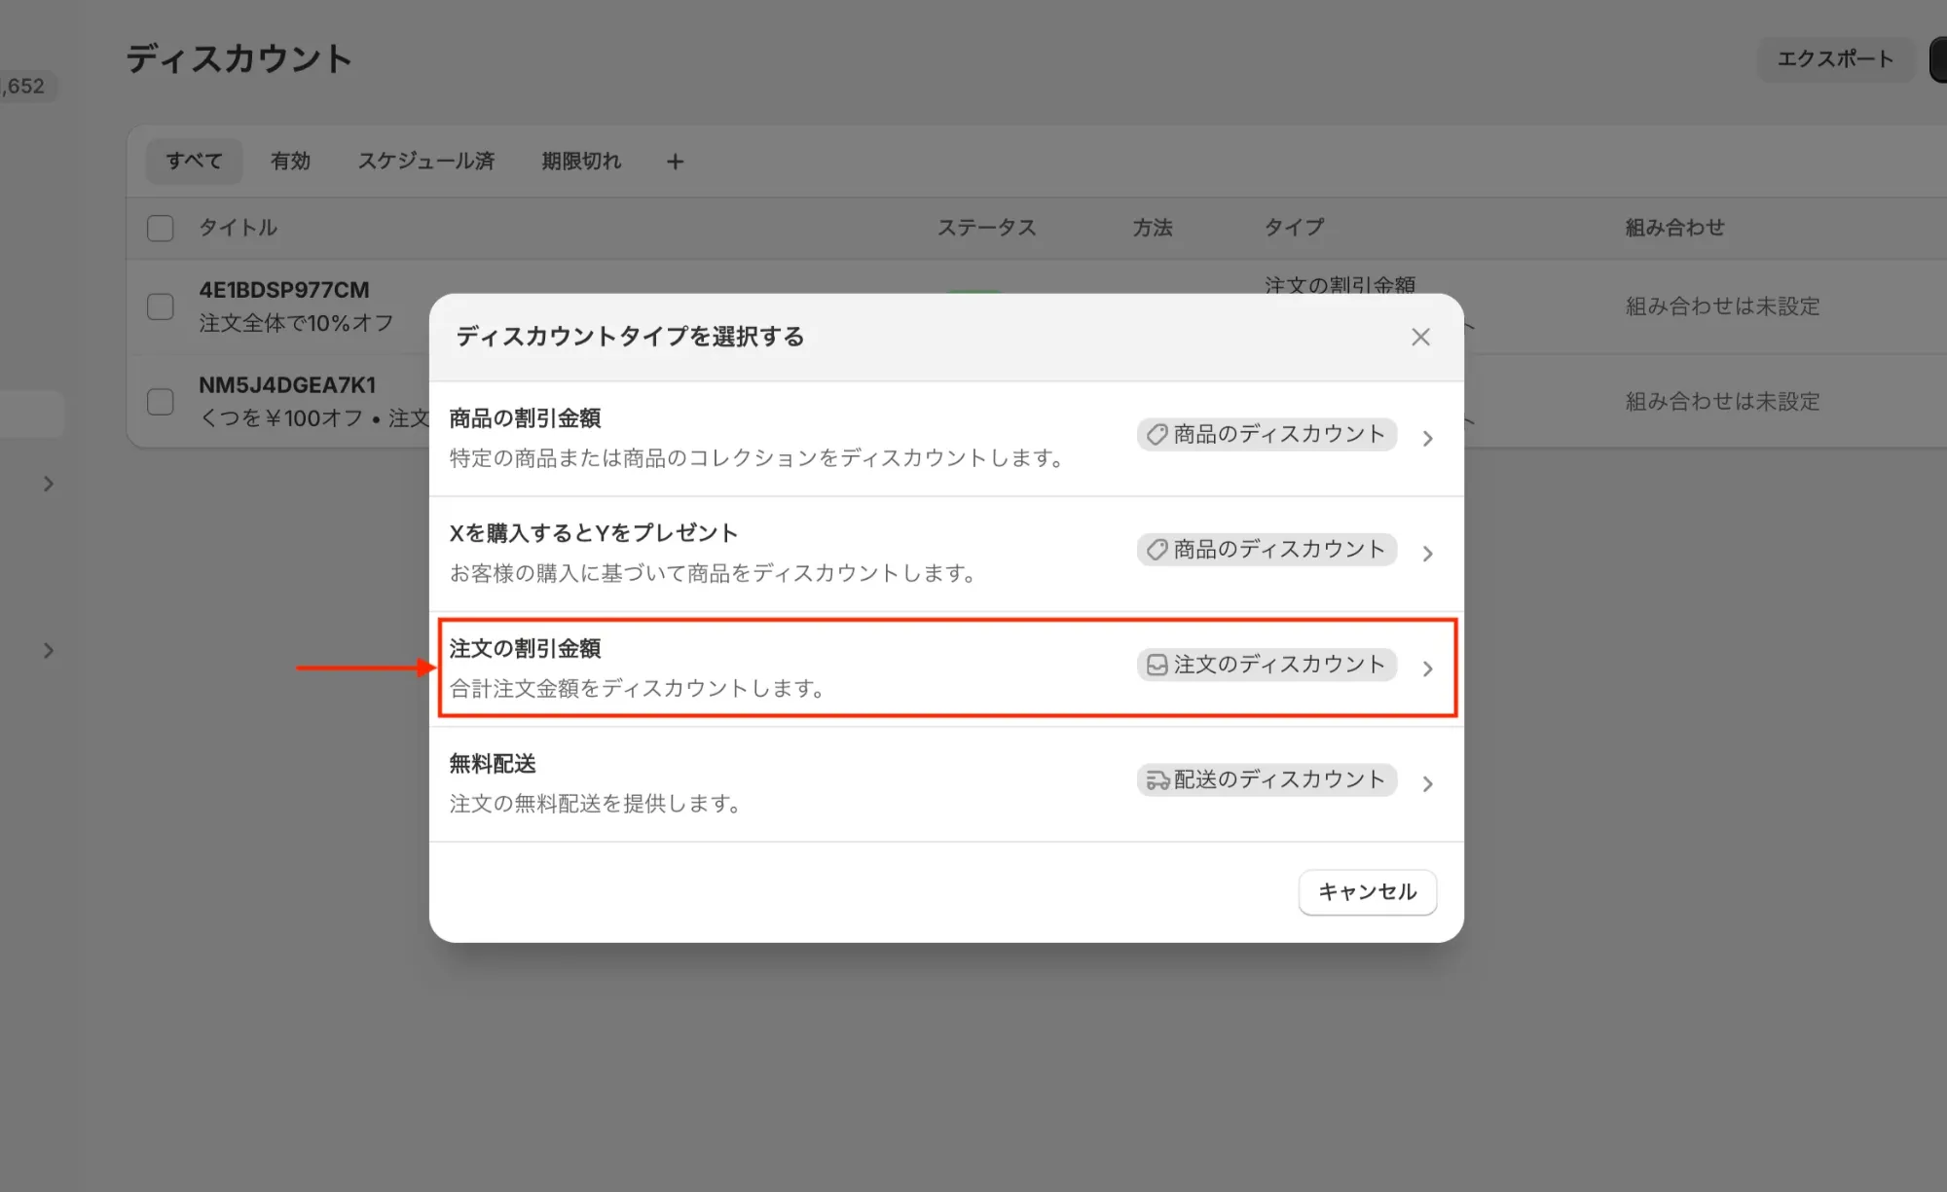Image resolution: width=1947 pixels, height=1192 pixels.
Task: Open Xを購入するとYをプレゼント via its chevron
Action: (x=1427, y=554)
